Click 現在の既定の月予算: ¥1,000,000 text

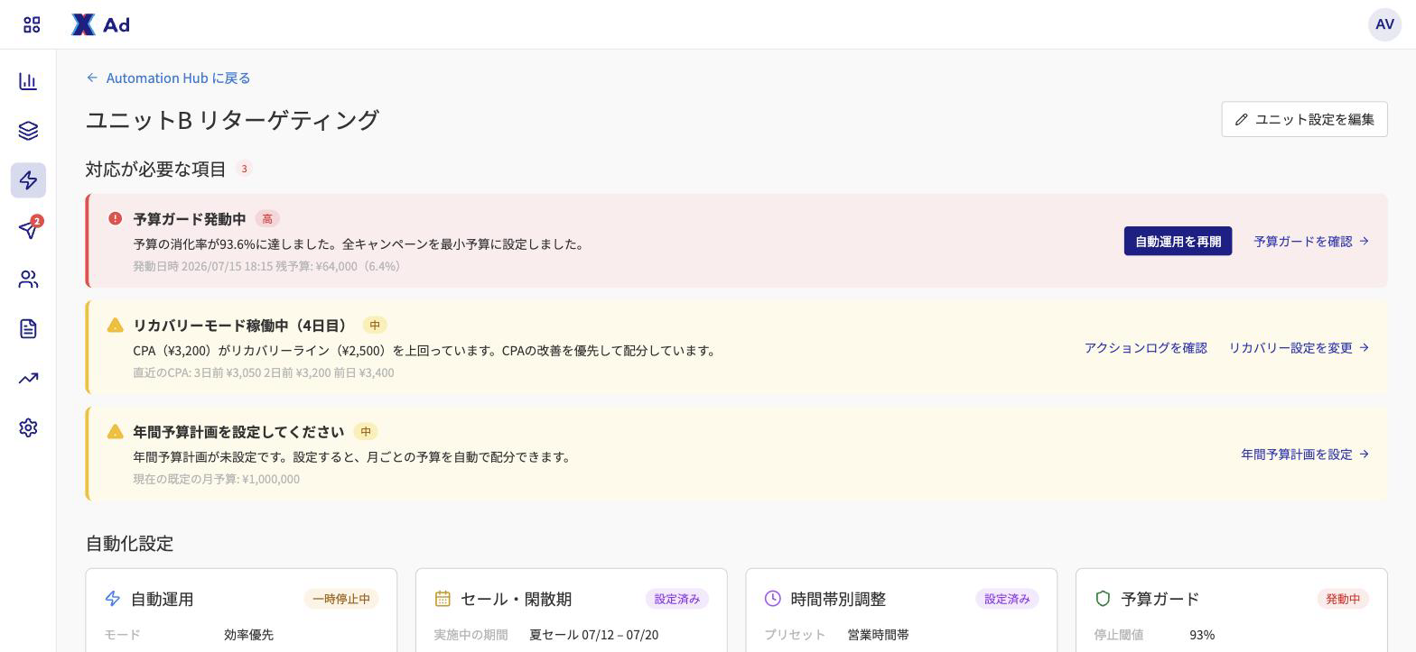(x=217, y=479)
